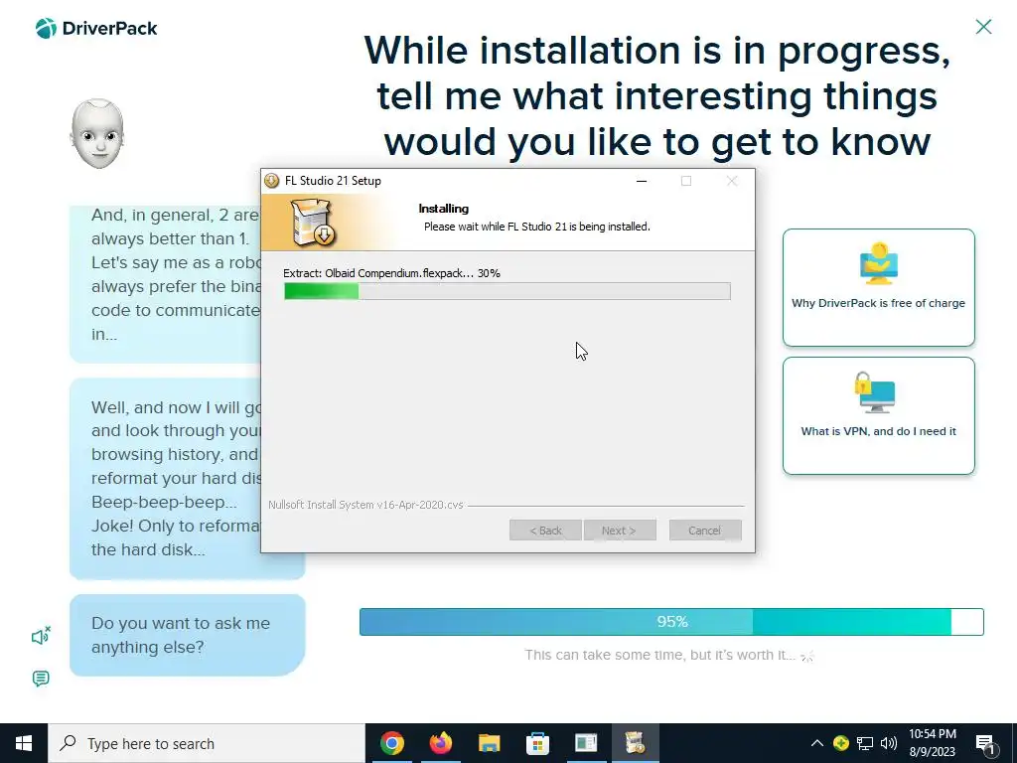Show hidden system tray icons
Screen dimensions: 1017x763
[817, 743]
